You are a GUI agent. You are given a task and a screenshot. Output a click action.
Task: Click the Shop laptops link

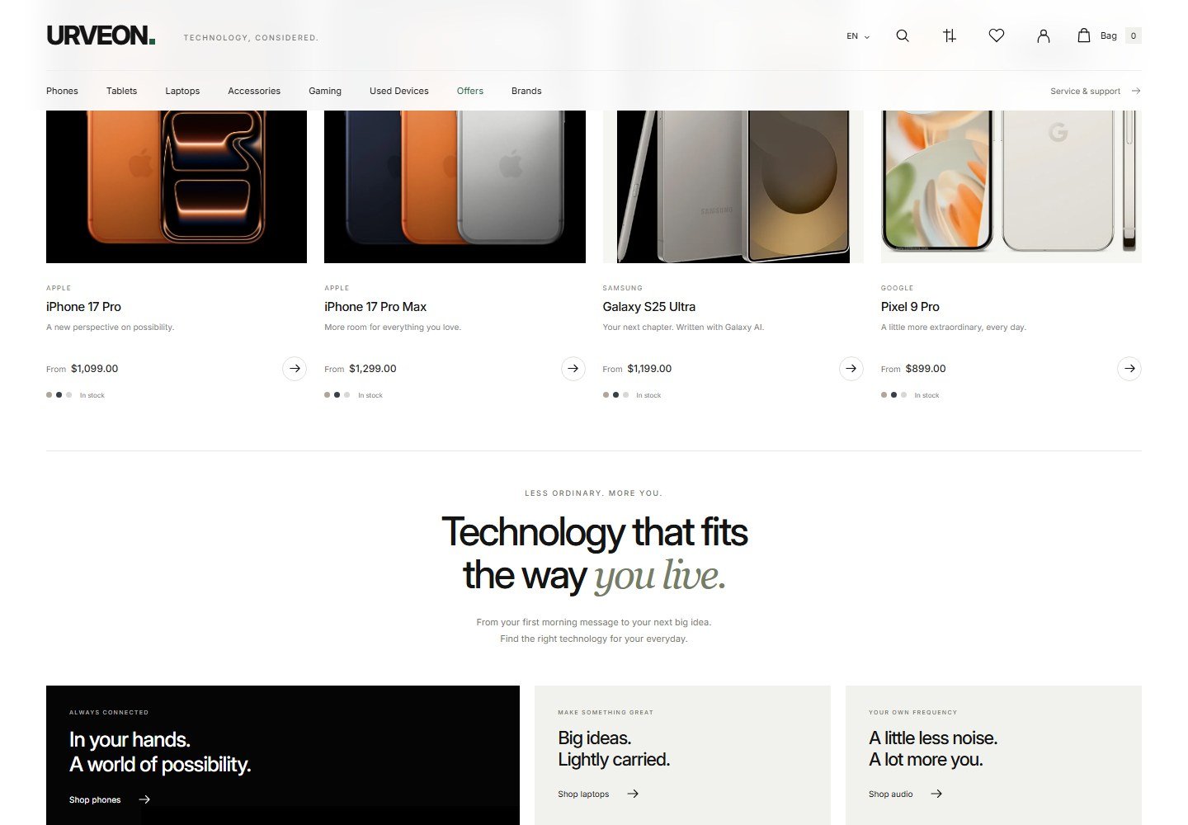(583, 794)
